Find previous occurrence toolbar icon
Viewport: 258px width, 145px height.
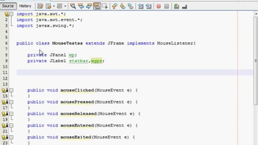(x=81, y=6)
